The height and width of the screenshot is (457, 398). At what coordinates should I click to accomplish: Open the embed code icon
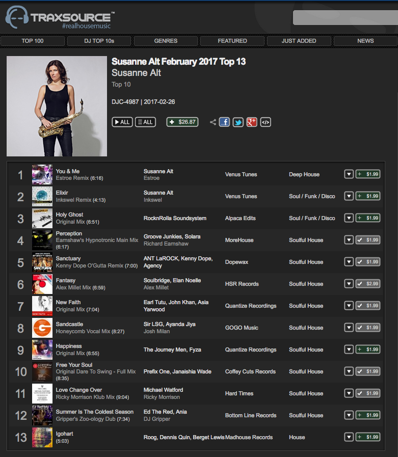coord(266,122)
